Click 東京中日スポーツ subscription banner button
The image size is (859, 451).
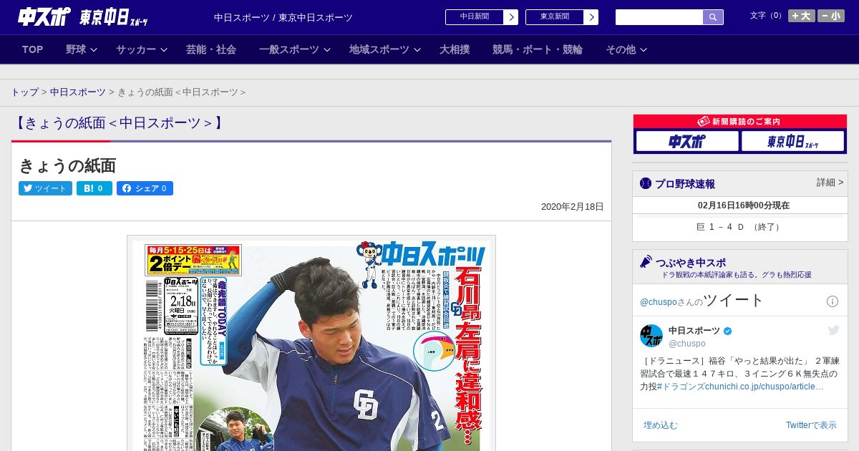click(793, 141)
